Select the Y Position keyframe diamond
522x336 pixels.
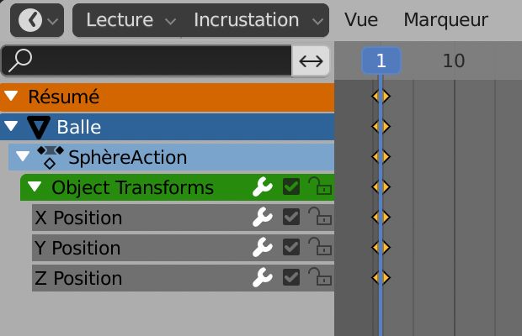click(381, 248)
